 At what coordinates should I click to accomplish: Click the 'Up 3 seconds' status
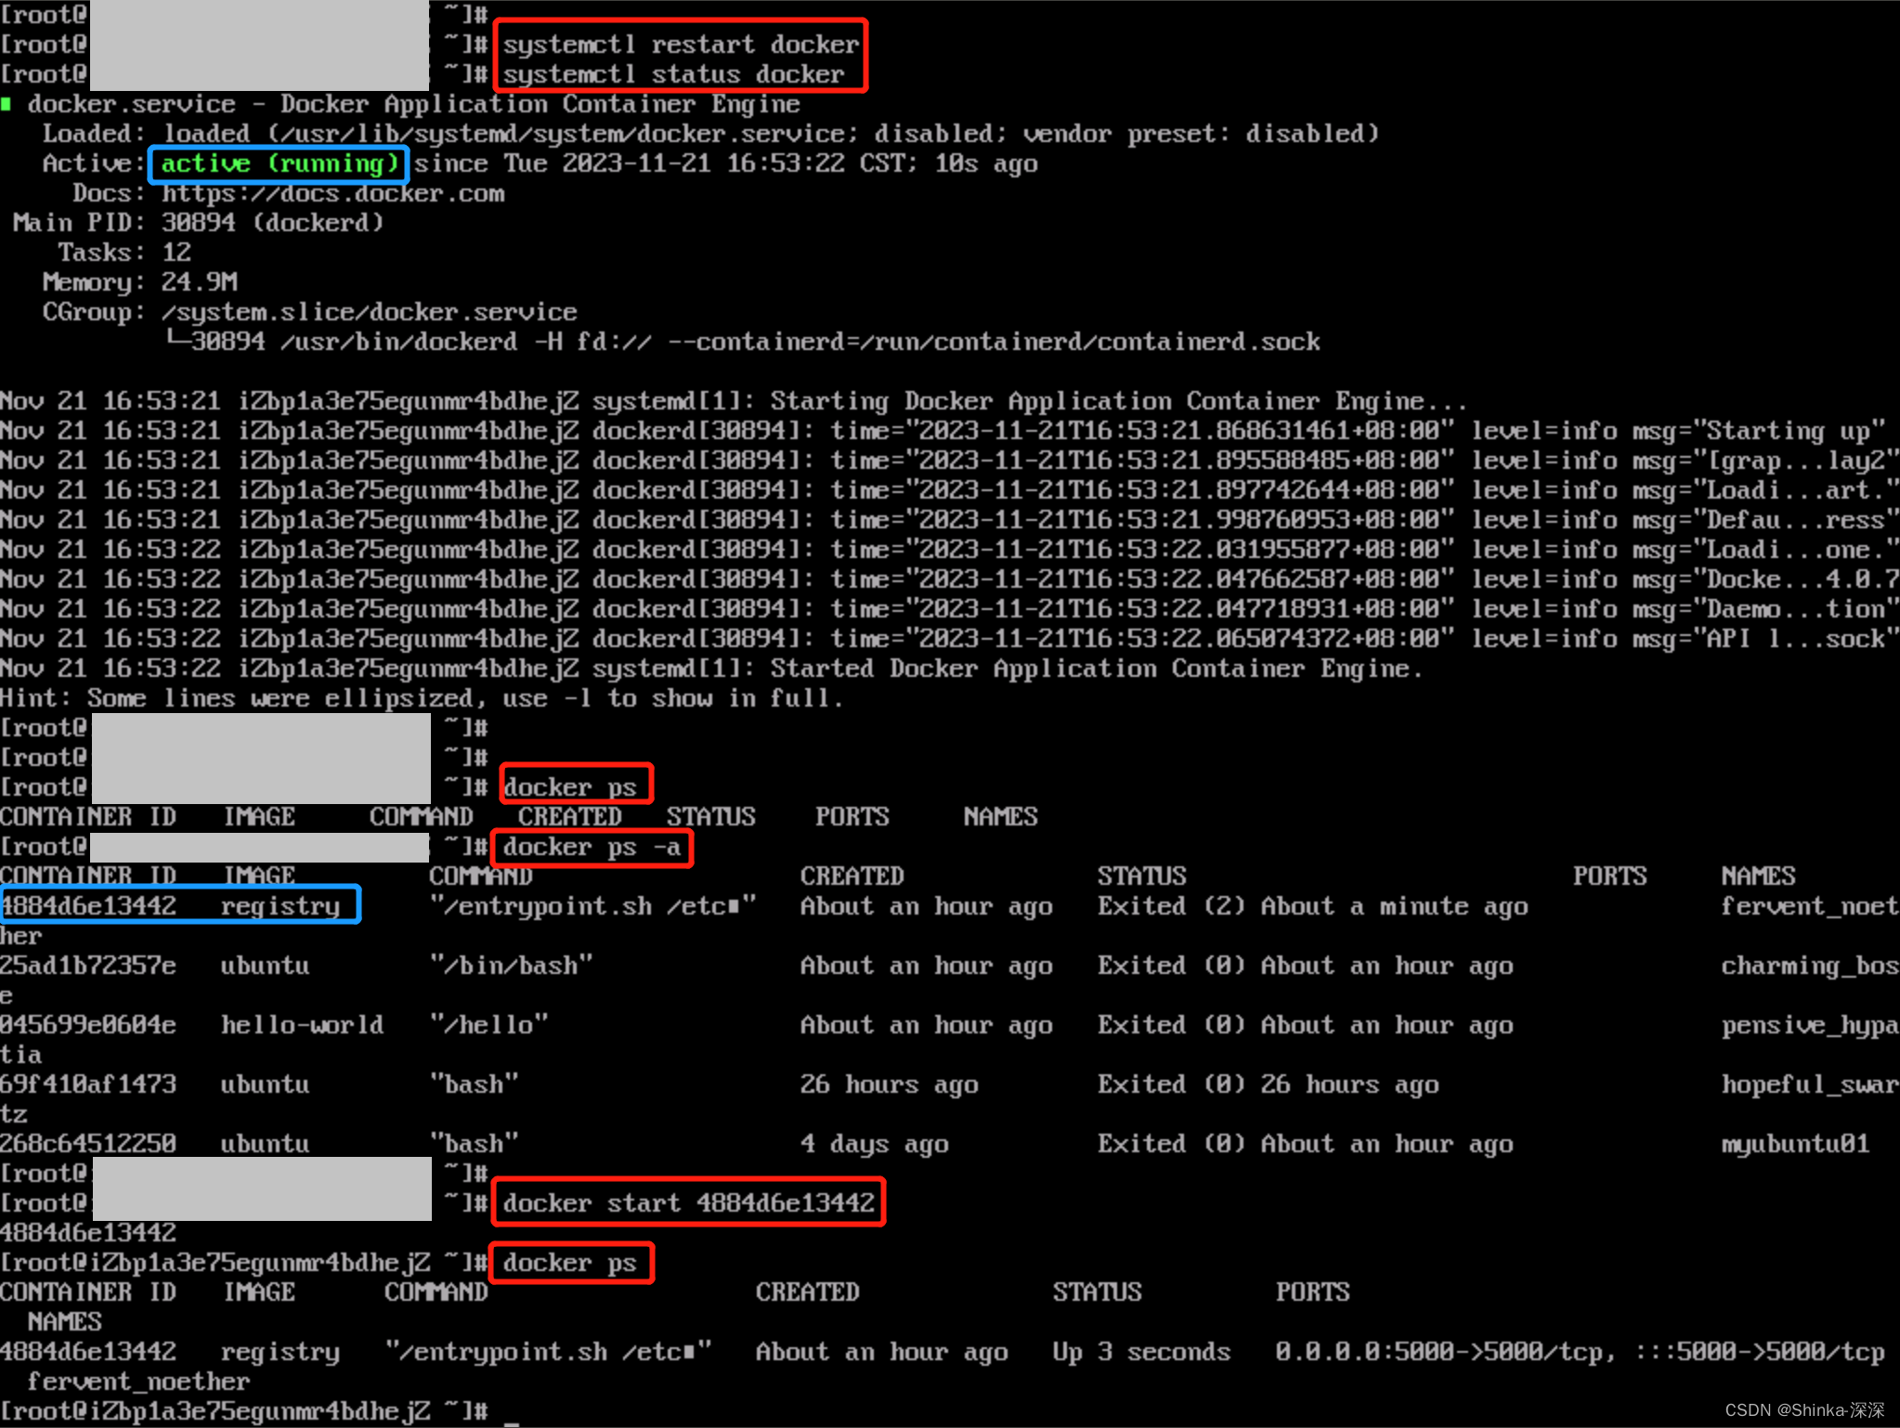[x=1141, y=1352]
